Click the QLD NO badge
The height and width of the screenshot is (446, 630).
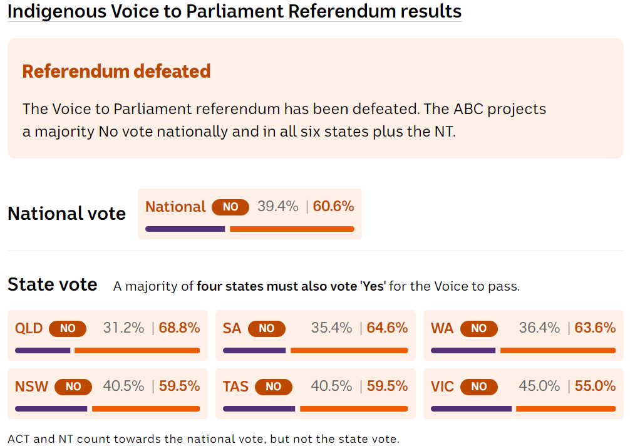click(67, 328)
